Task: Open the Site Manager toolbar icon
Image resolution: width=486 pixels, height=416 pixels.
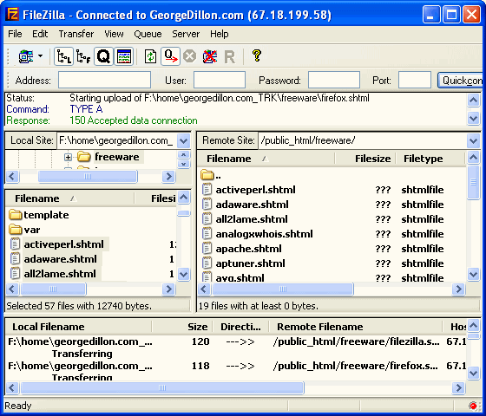Action: (x=26, y=56)
